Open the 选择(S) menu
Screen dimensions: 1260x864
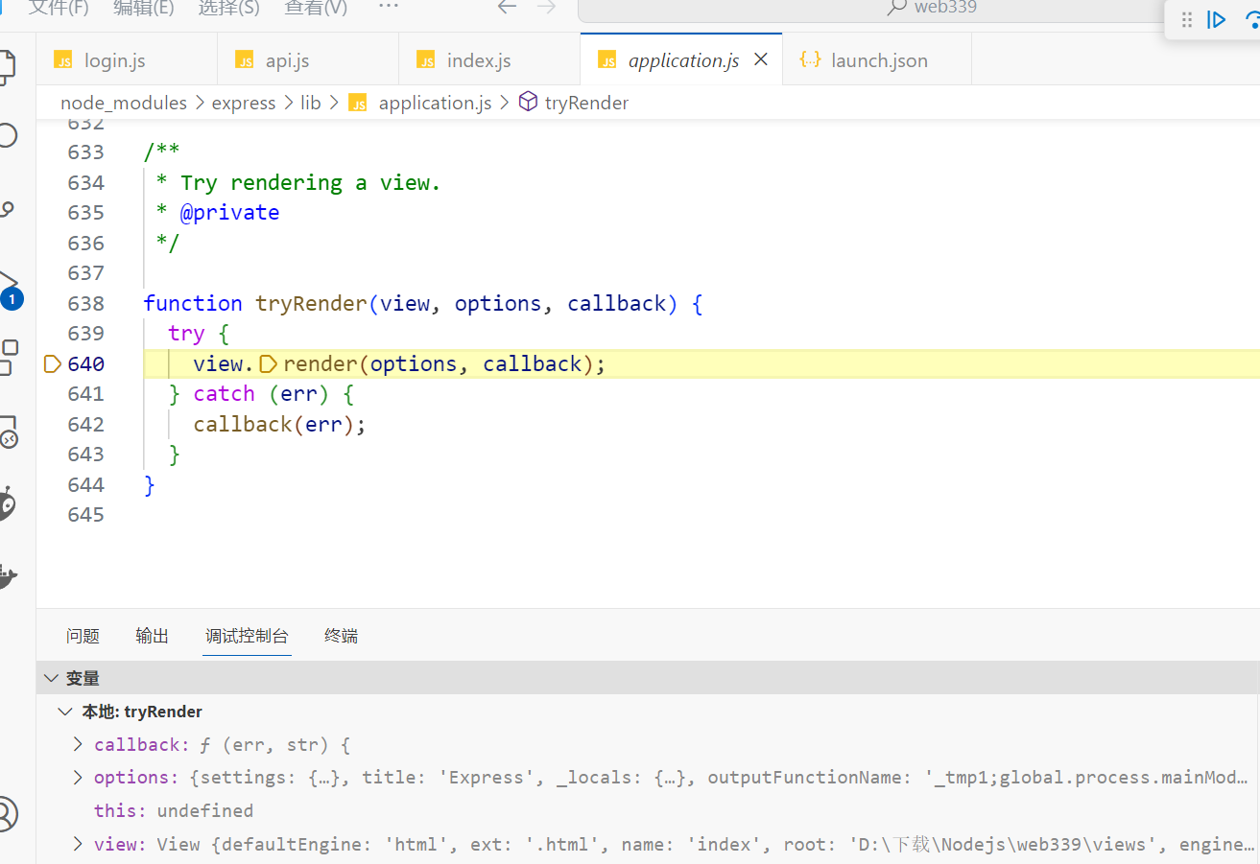click(x=229, y=8)
